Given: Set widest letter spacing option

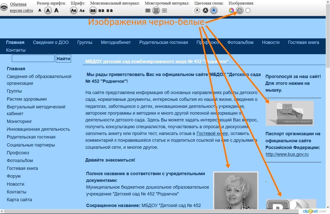Looking at the screenshot, I should point(109,11).
